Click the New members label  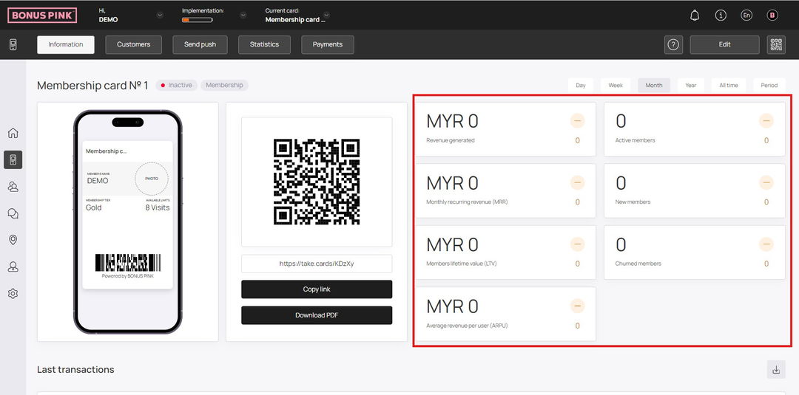[x=633, y=202]
